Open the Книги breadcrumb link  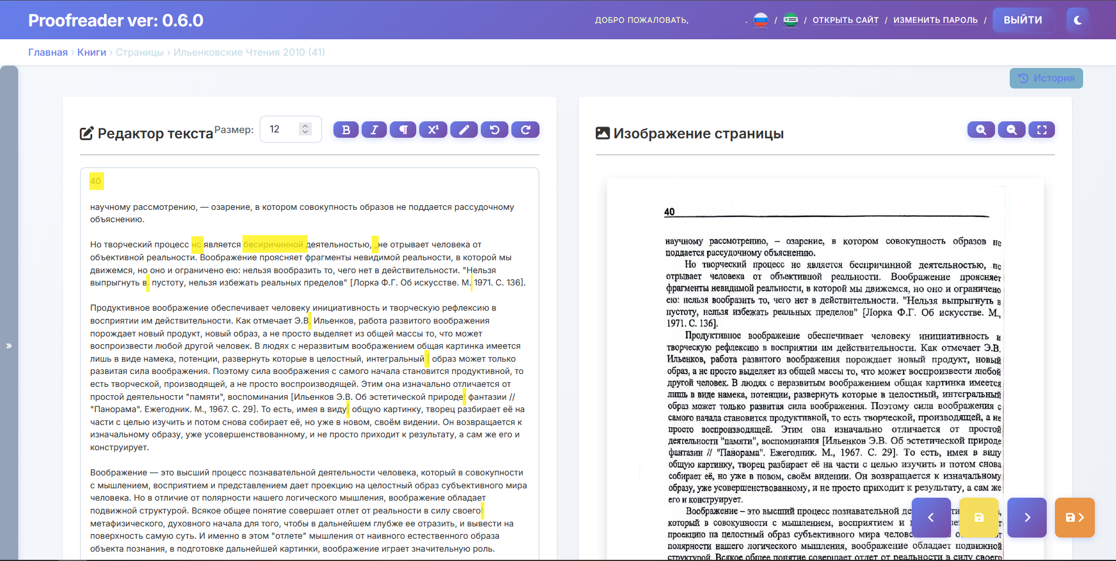92,52
